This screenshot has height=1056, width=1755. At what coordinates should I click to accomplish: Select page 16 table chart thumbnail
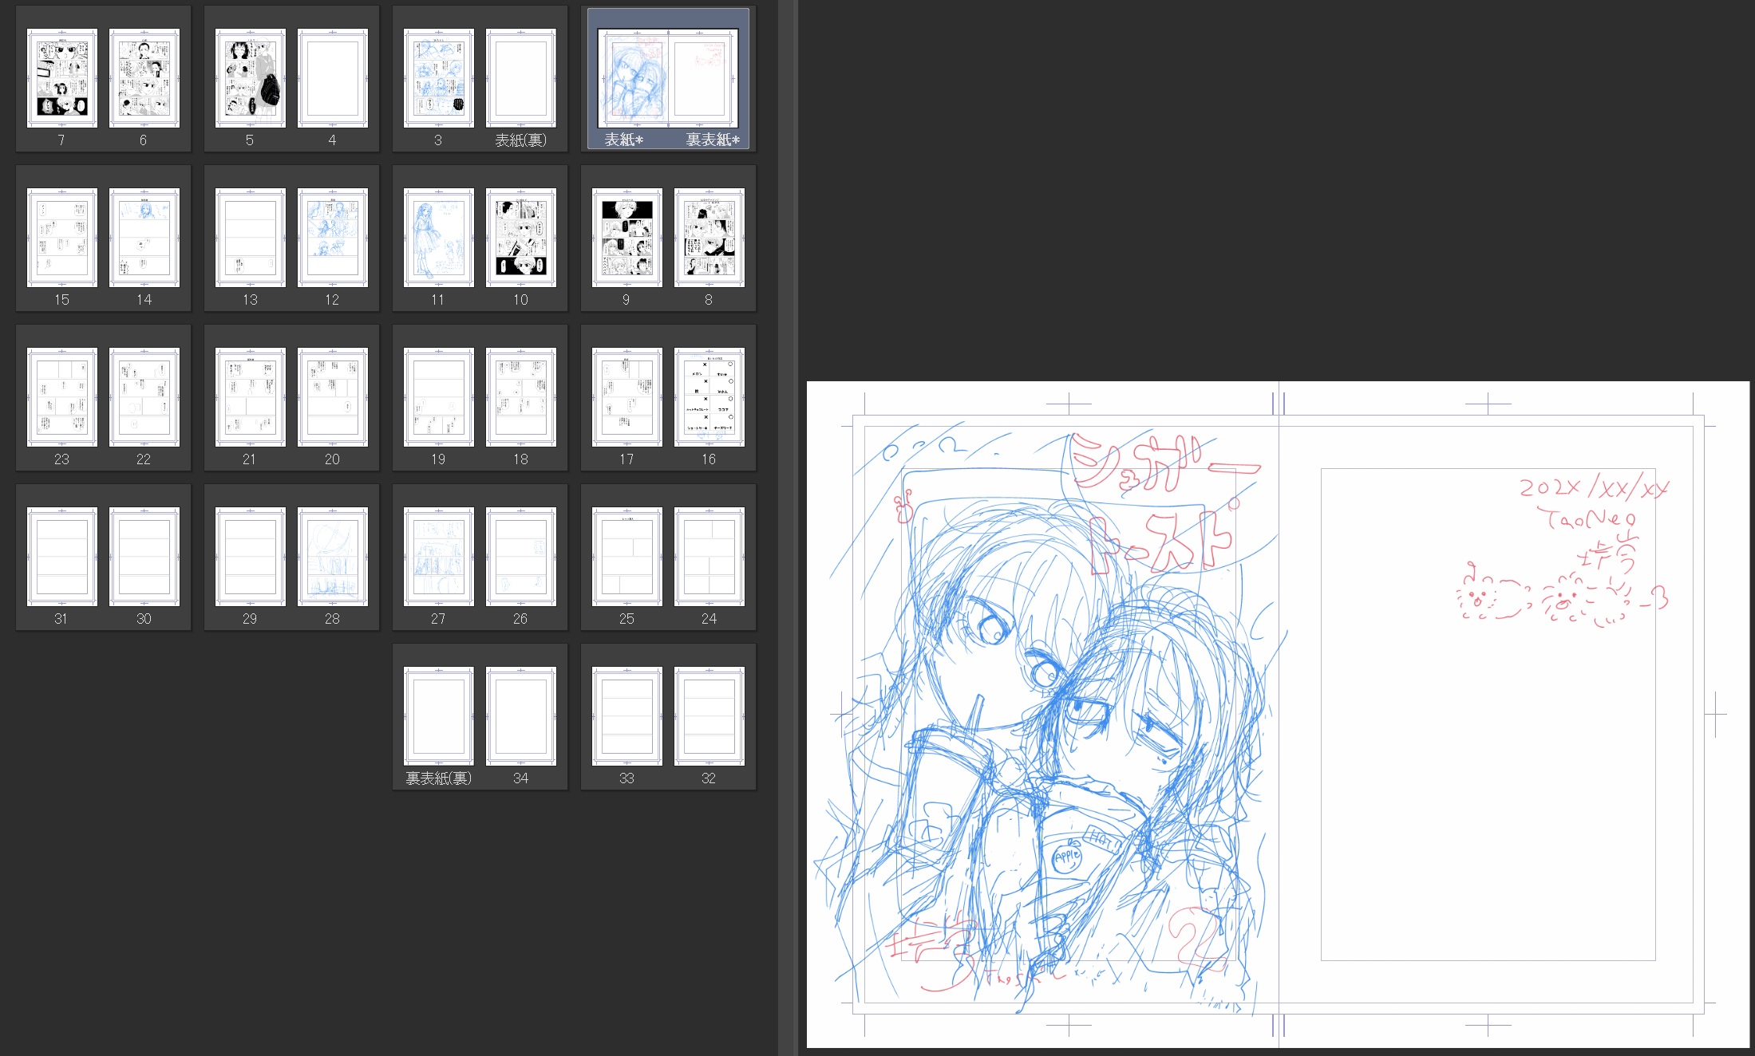710,397
